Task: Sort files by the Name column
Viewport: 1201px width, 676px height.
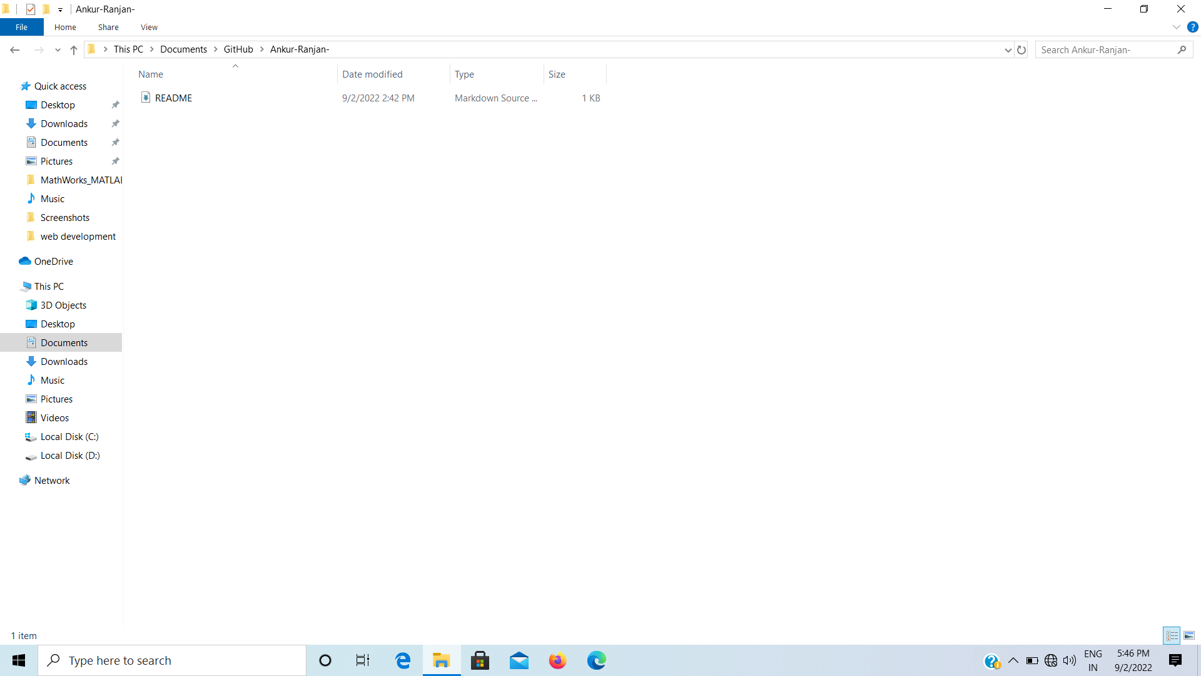Action: tap(150, 74)
